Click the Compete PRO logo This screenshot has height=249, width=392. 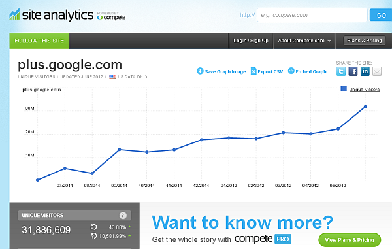point(263,239)
